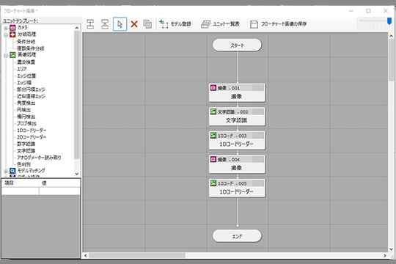The height and width of the screenshot is (264, 396).
Task: Click the red X delete icon
Action: point(134,24)
